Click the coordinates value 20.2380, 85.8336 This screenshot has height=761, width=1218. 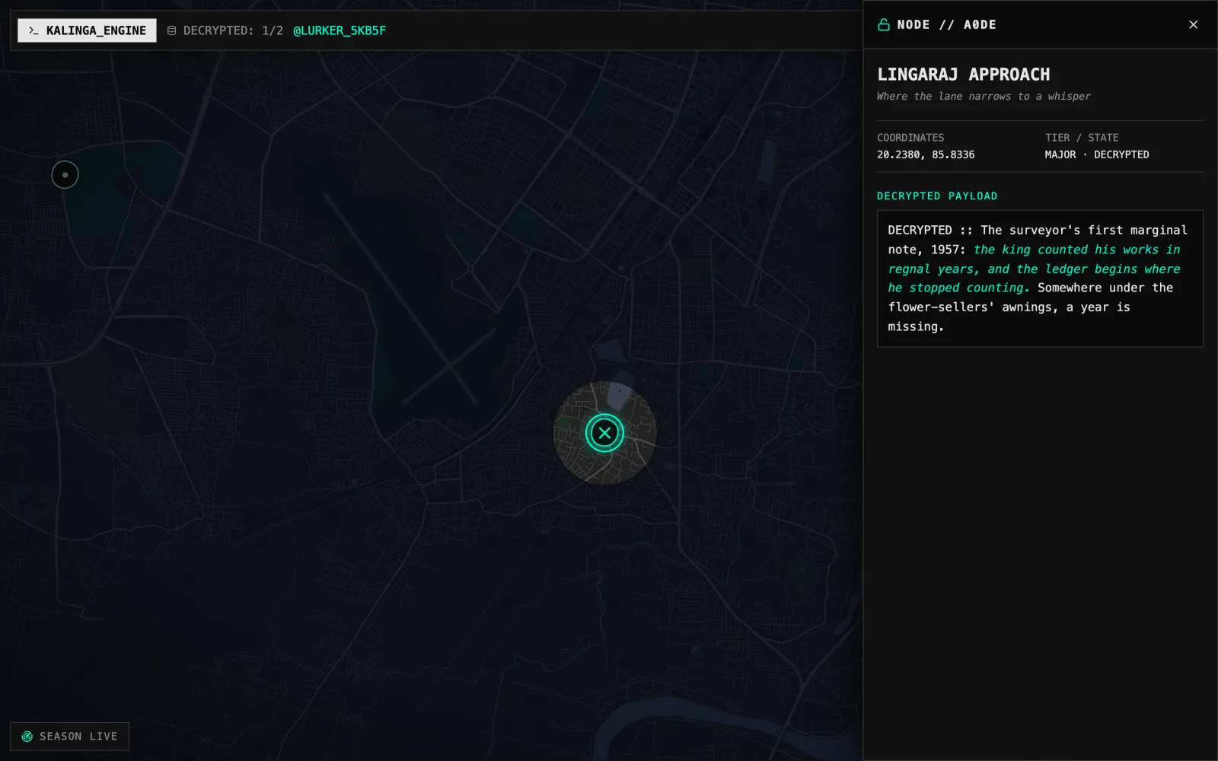click(x=926, y=154)
